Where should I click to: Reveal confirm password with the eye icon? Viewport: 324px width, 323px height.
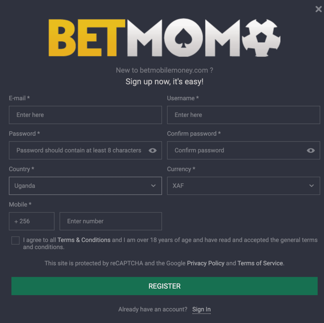pyautogui.click(x=311, y=150)
